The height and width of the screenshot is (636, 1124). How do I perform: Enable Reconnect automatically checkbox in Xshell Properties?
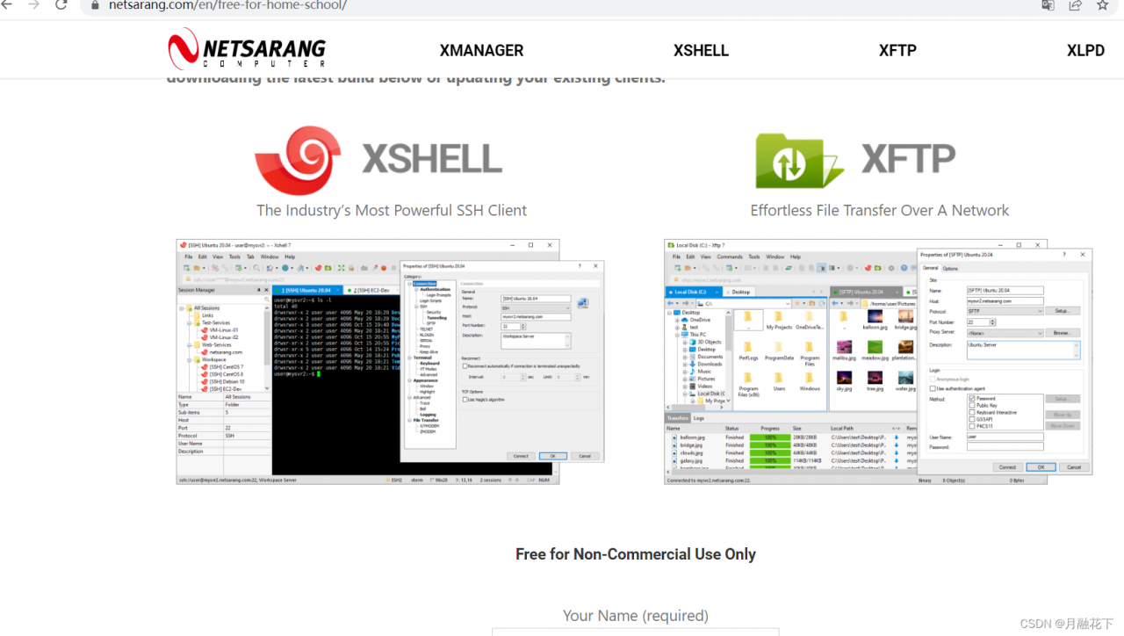click(465, 365)
